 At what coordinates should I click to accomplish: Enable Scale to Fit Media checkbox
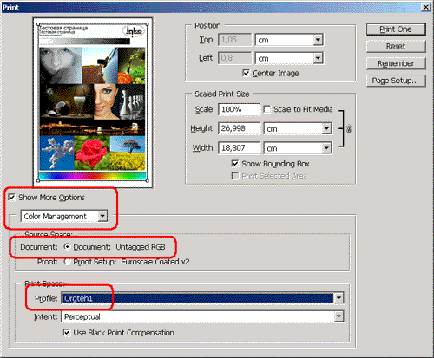point(267,109)
